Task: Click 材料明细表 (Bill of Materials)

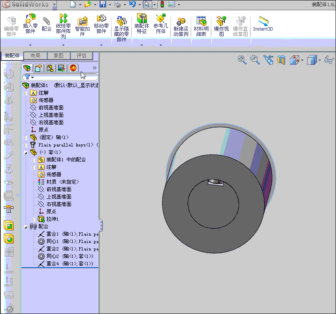Action: [x=201, y=26]
